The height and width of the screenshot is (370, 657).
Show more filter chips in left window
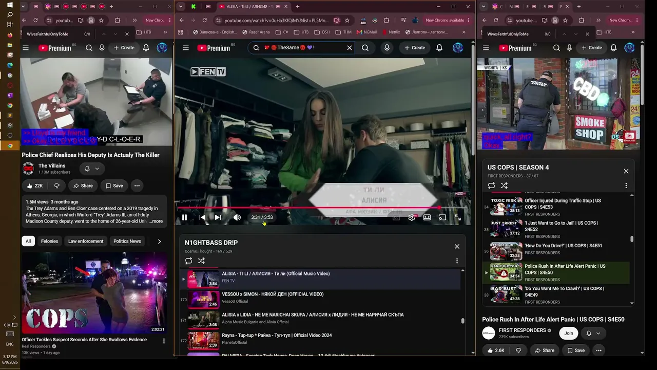(x=159, y=241)
